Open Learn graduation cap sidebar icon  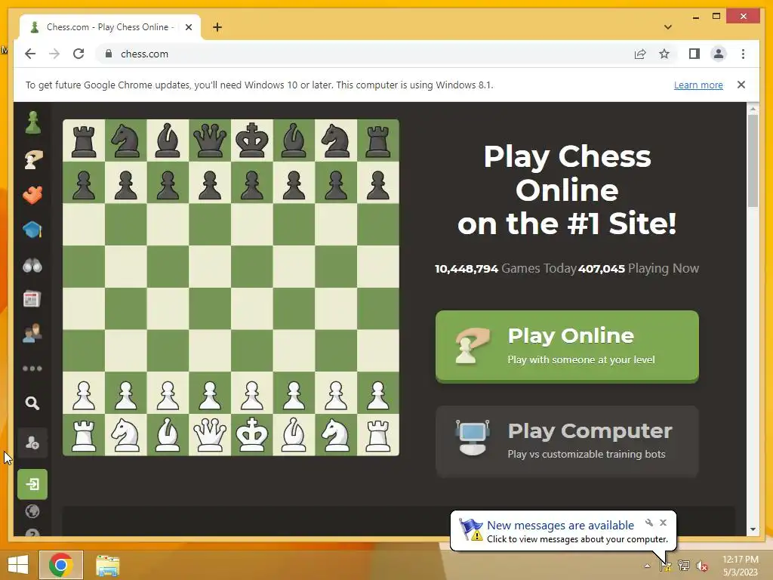32,230
